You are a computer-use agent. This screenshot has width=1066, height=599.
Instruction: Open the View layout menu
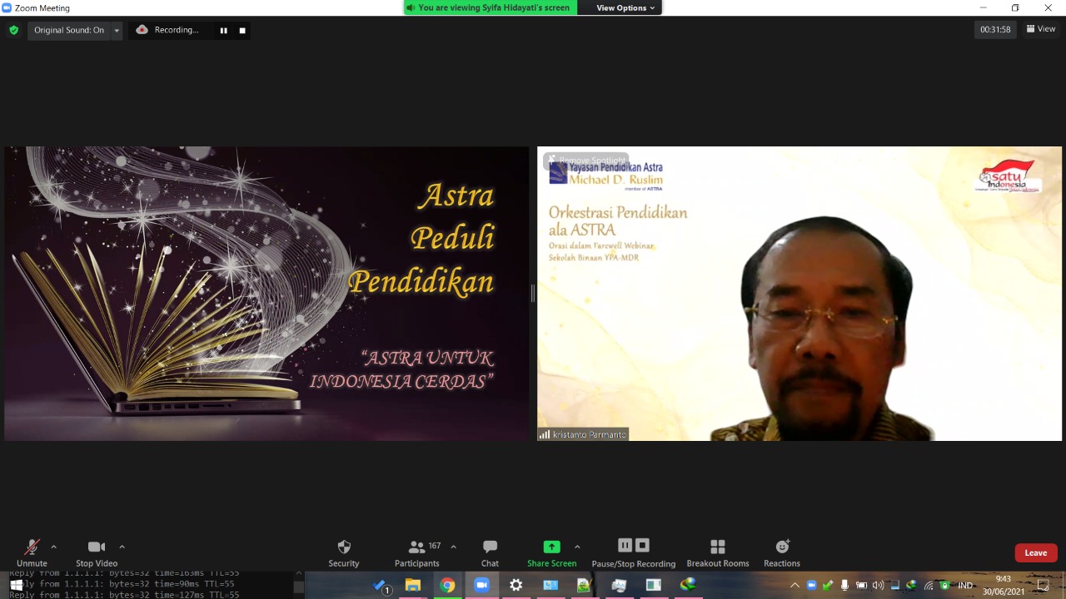point(1041,29)
